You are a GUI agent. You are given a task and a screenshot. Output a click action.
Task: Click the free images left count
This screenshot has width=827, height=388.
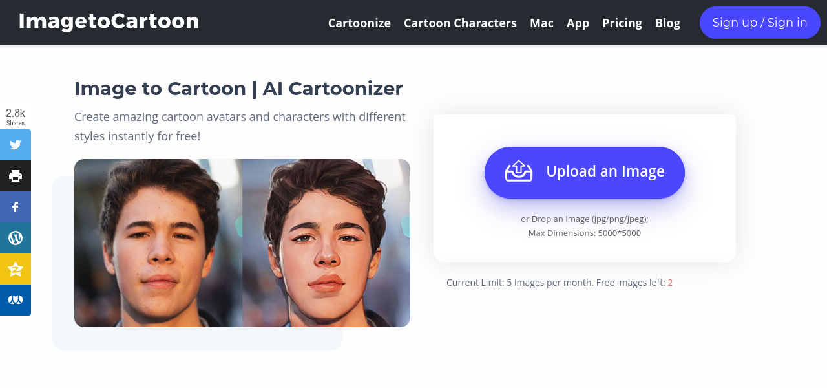(x=670, y=283)
